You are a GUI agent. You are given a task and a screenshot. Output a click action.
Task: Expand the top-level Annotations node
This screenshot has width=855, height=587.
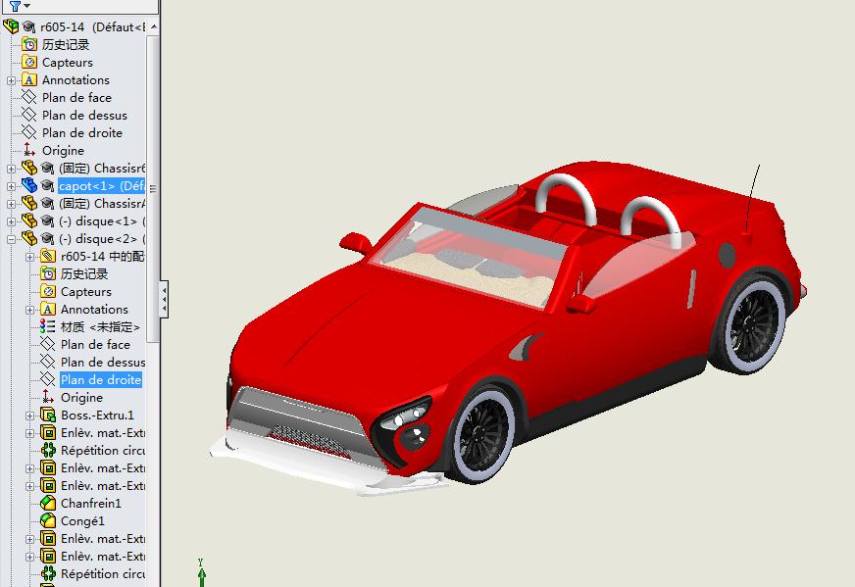[12, 80]
